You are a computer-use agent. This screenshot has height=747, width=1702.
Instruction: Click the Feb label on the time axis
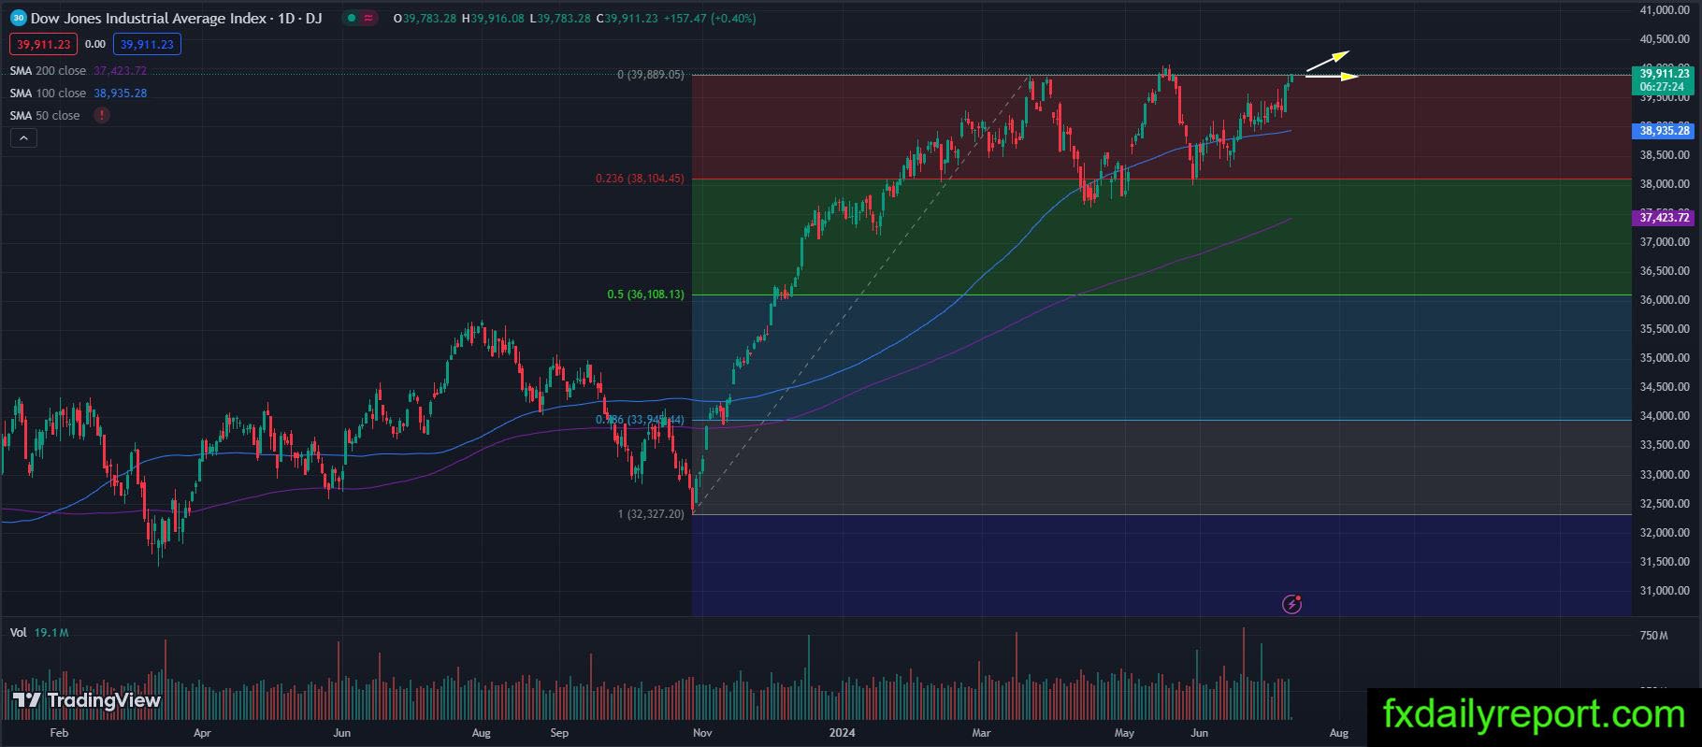click(x=59, y=733)
